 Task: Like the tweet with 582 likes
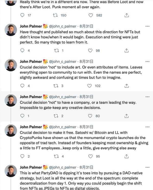(x=90, y=15)
